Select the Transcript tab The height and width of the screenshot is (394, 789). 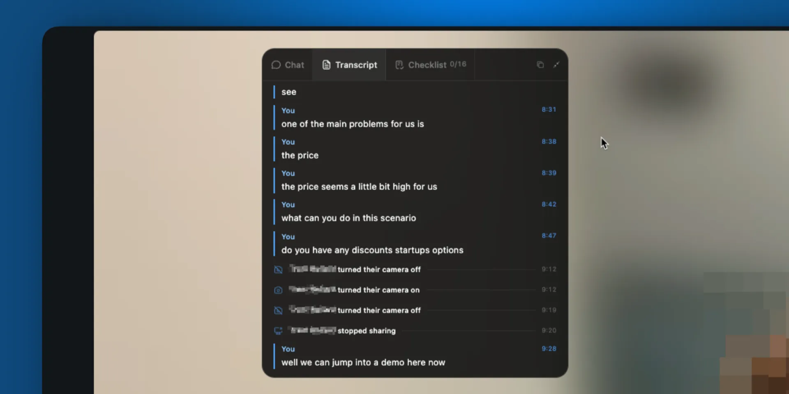click(x=349, y=65)
